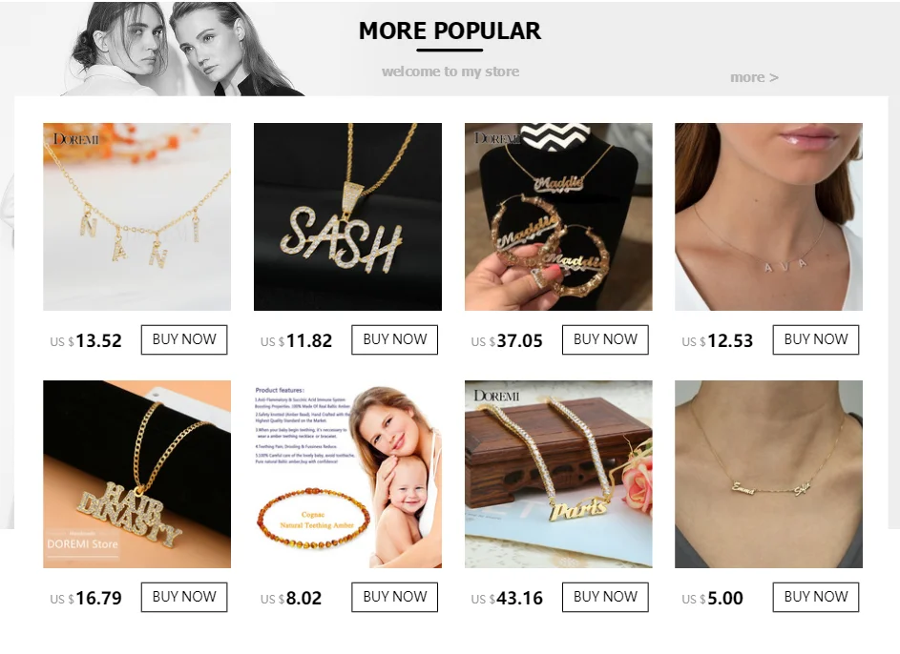Click the MORE POPULAR heading
900x654 pixels.
[450, 31]
